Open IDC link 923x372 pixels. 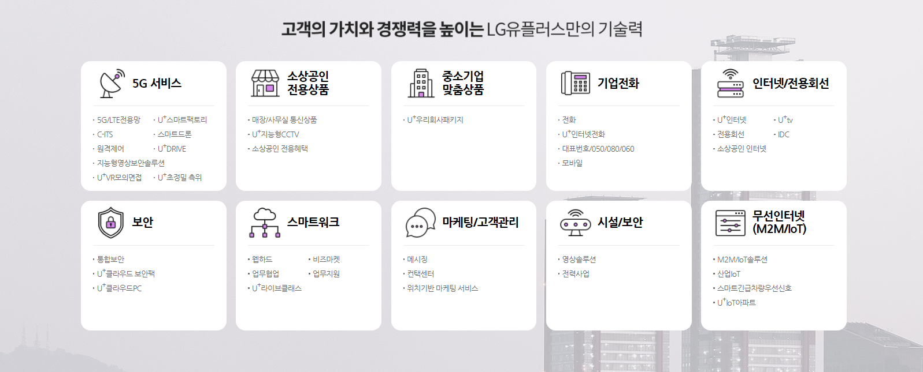[x=783, y=134]
